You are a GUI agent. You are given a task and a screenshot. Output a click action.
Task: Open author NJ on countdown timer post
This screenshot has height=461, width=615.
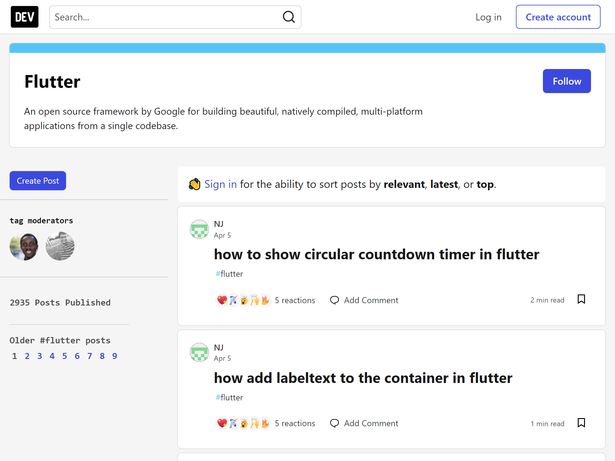coord(219,224)
